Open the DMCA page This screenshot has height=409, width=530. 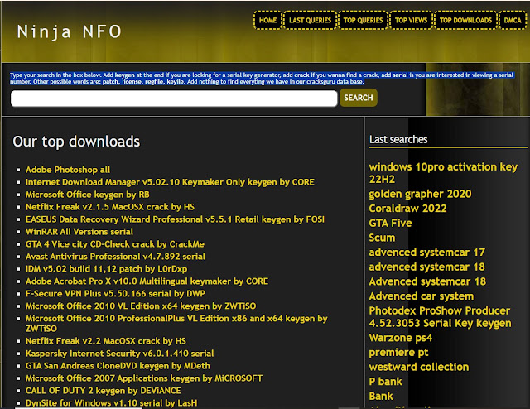(513, 20)
